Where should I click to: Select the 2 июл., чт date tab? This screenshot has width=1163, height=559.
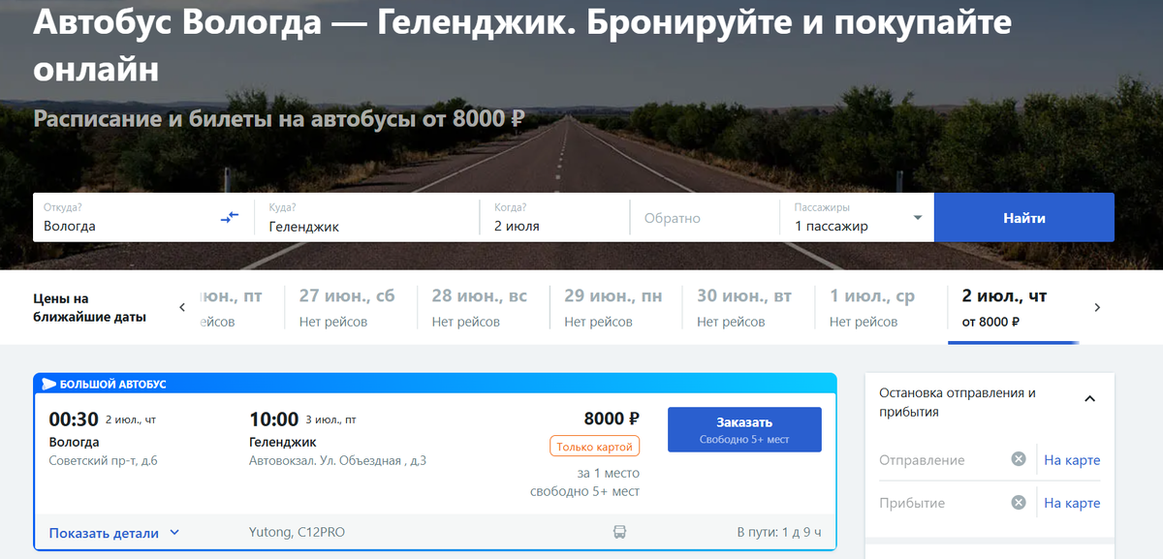[x=1013, y=308]
